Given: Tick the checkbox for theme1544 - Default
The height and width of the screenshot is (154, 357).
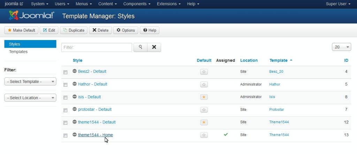Looking at the screenshot, I should pos(65,123).
